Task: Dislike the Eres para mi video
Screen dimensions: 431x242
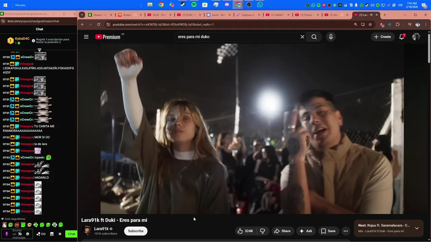Action: (x=262, y=231)
